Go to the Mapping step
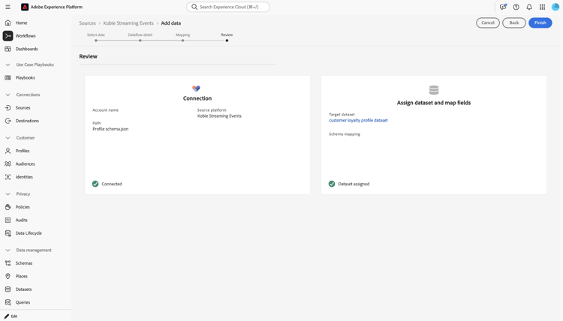 click(x=182, y=37)
